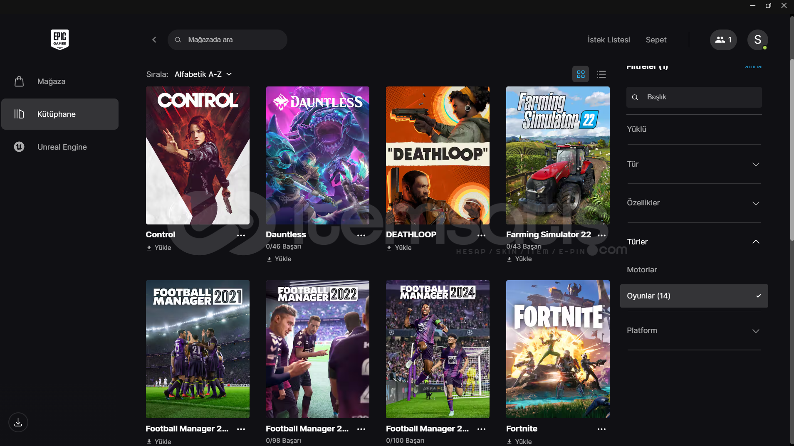Open the Fortnite game cover
The height and width of the screenshot is (446, 794).
(558, 349)
